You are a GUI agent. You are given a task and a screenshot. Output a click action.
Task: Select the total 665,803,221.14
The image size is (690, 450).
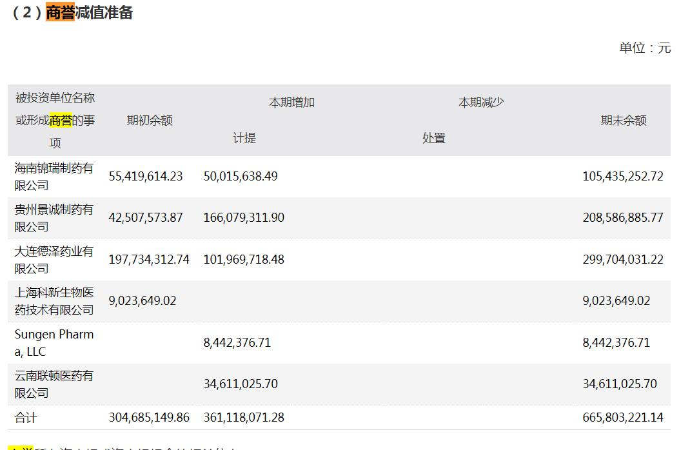pyautogui.click(x=623, y=418)
